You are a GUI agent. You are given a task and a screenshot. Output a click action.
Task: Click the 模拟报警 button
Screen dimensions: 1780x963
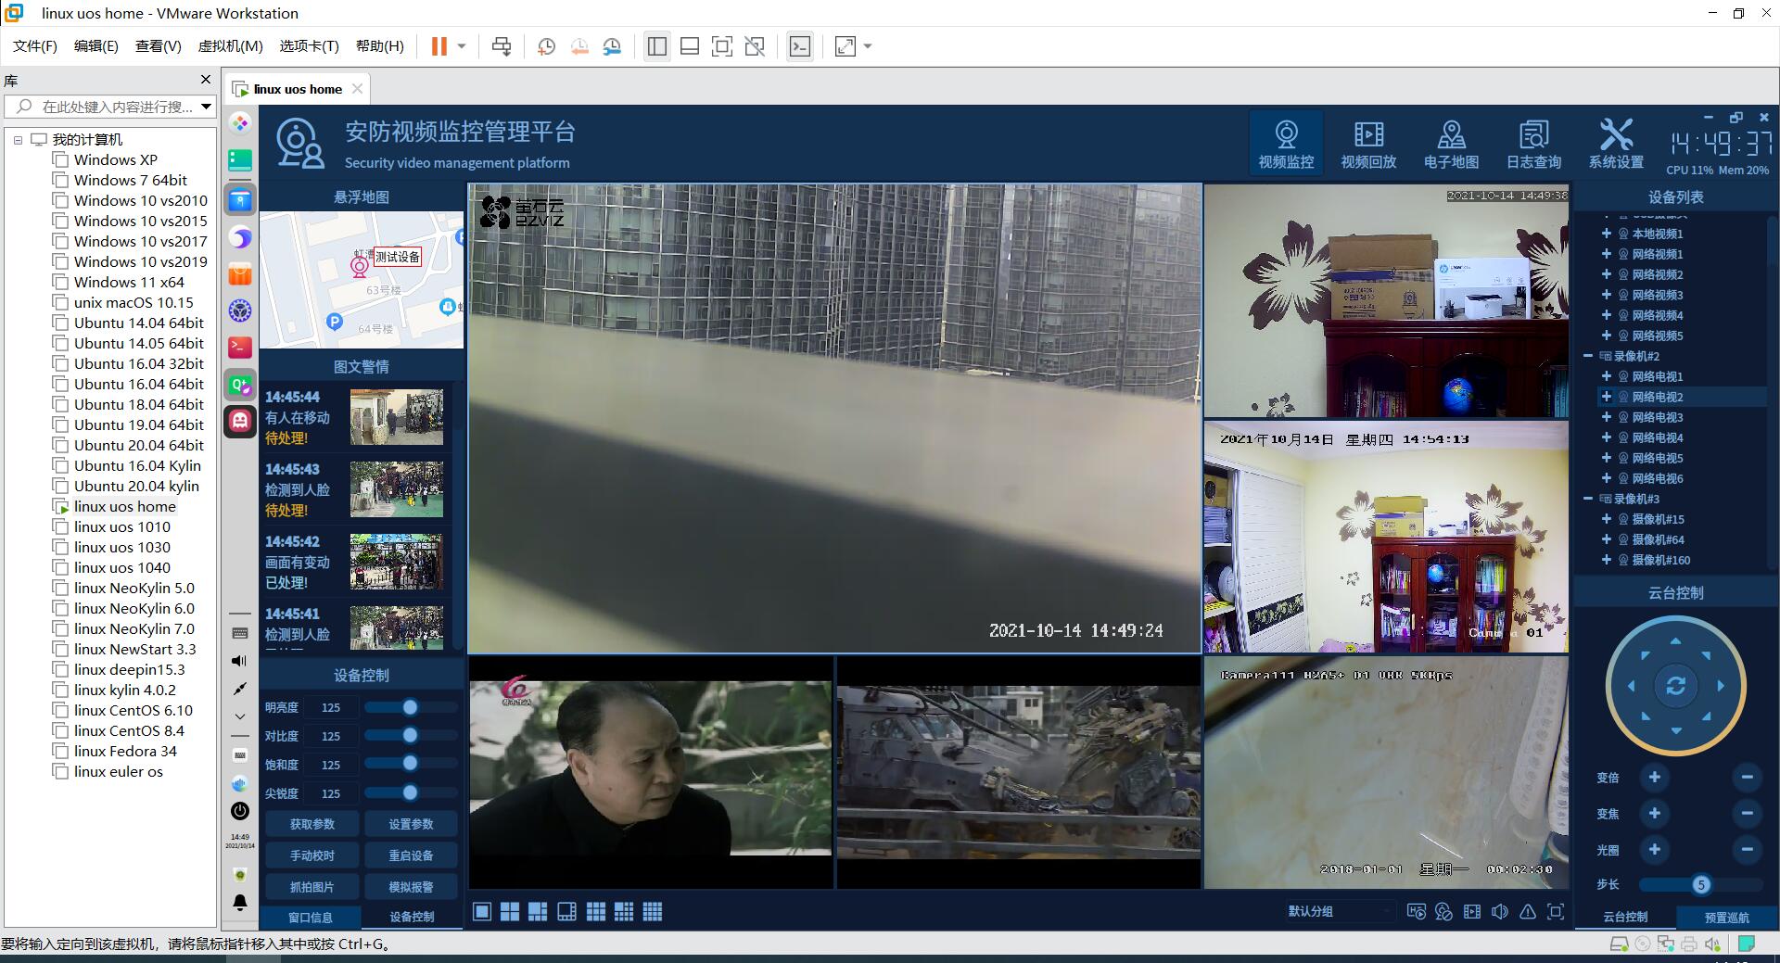tap(411, 887)
